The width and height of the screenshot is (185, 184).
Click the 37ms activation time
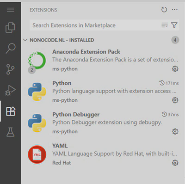170,115
